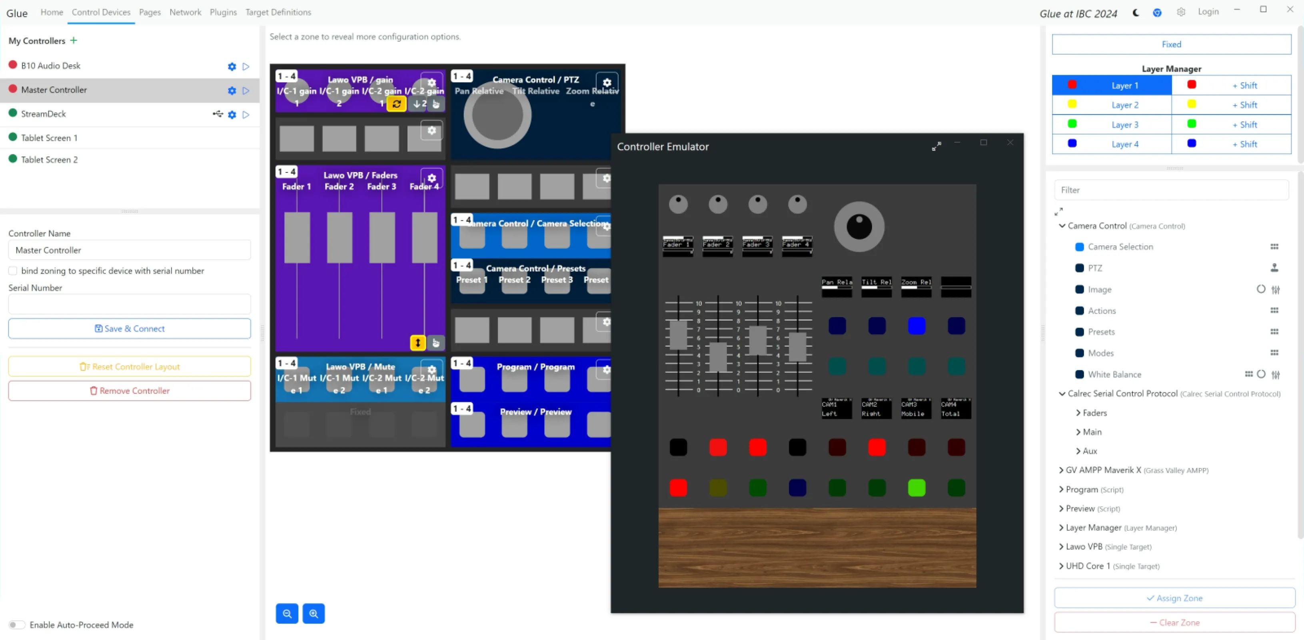Click the Assign Zone button

pyautogui.click(x=1174, y=598)
